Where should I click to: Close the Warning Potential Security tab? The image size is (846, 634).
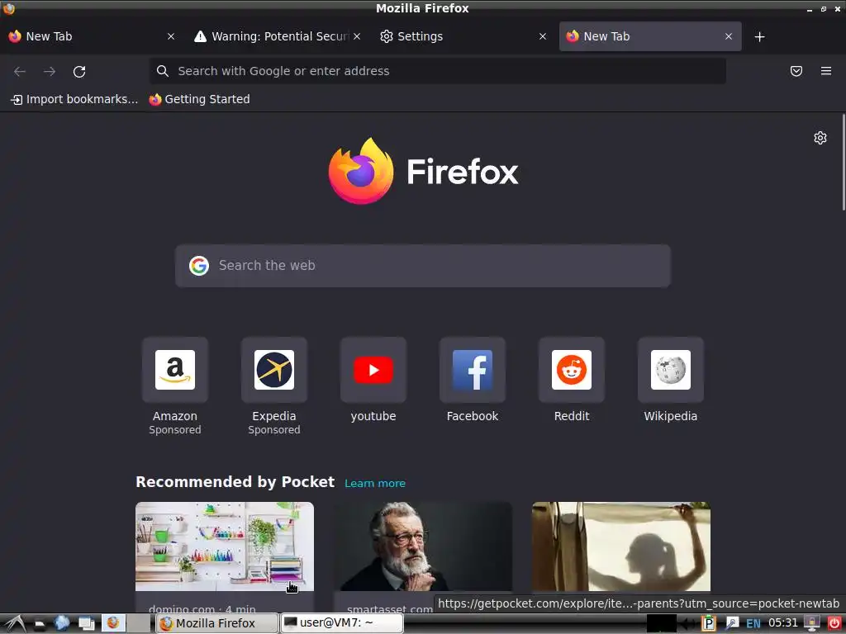pyautogui.click(x=357, y=36)
